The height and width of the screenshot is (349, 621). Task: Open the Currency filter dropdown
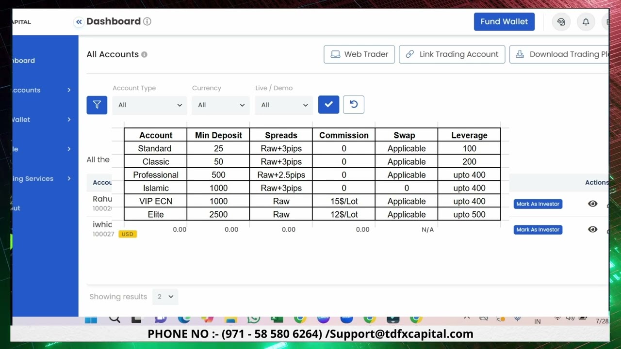[x=221, y=105]
